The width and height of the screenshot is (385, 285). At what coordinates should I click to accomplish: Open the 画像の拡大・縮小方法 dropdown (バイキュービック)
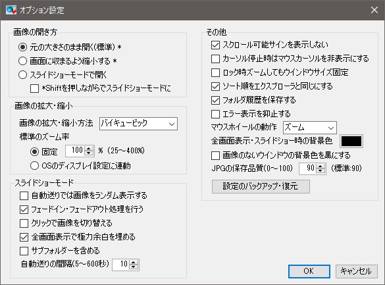tap(138, 124)
